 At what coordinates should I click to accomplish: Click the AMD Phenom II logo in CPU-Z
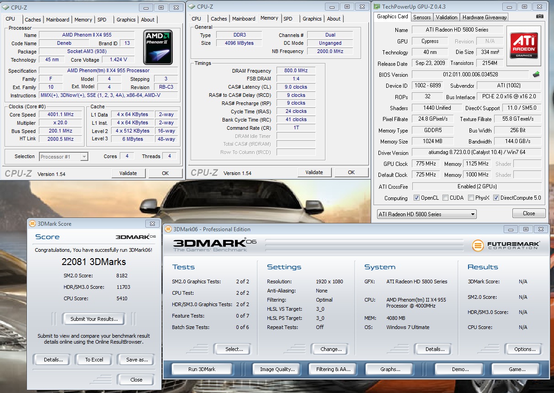[158, 47]
